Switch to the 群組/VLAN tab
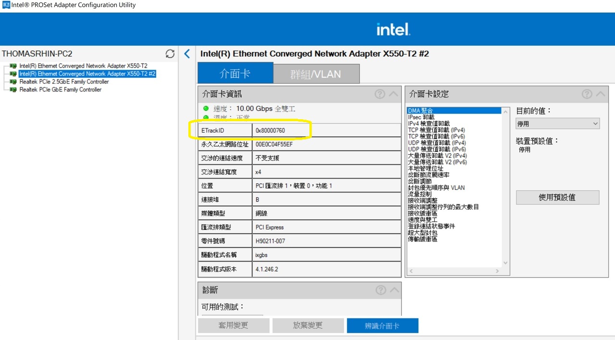This screenshot has width=615, height=340. (316, 74)
